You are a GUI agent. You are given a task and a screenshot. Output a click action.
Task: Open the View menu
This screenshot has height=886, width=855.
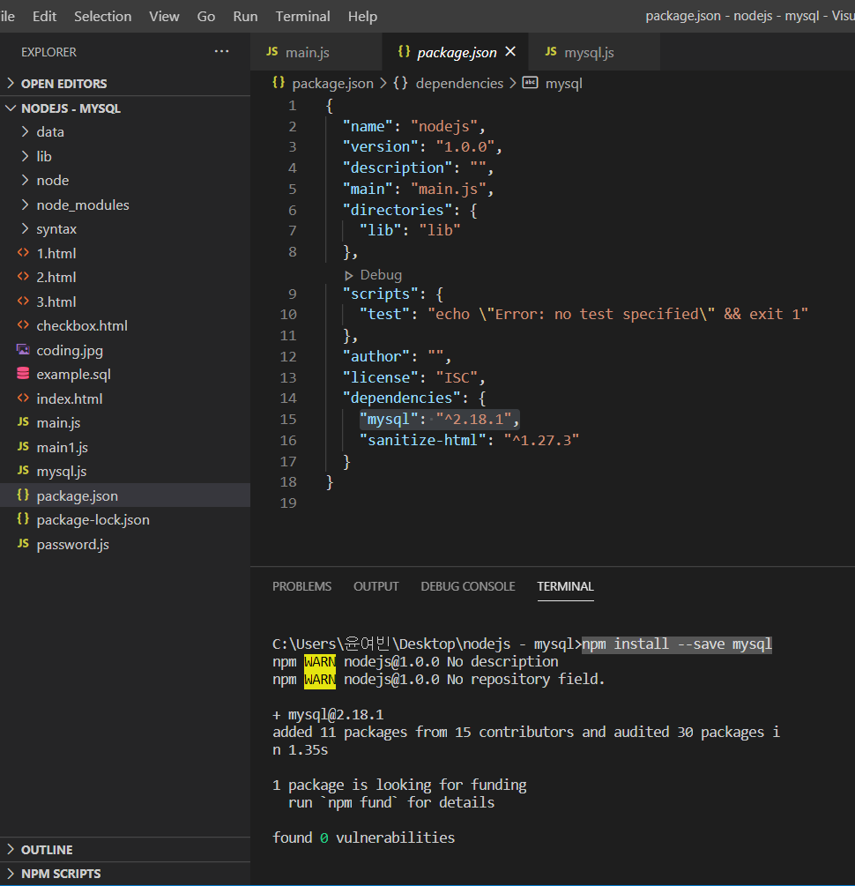point(164,17)
